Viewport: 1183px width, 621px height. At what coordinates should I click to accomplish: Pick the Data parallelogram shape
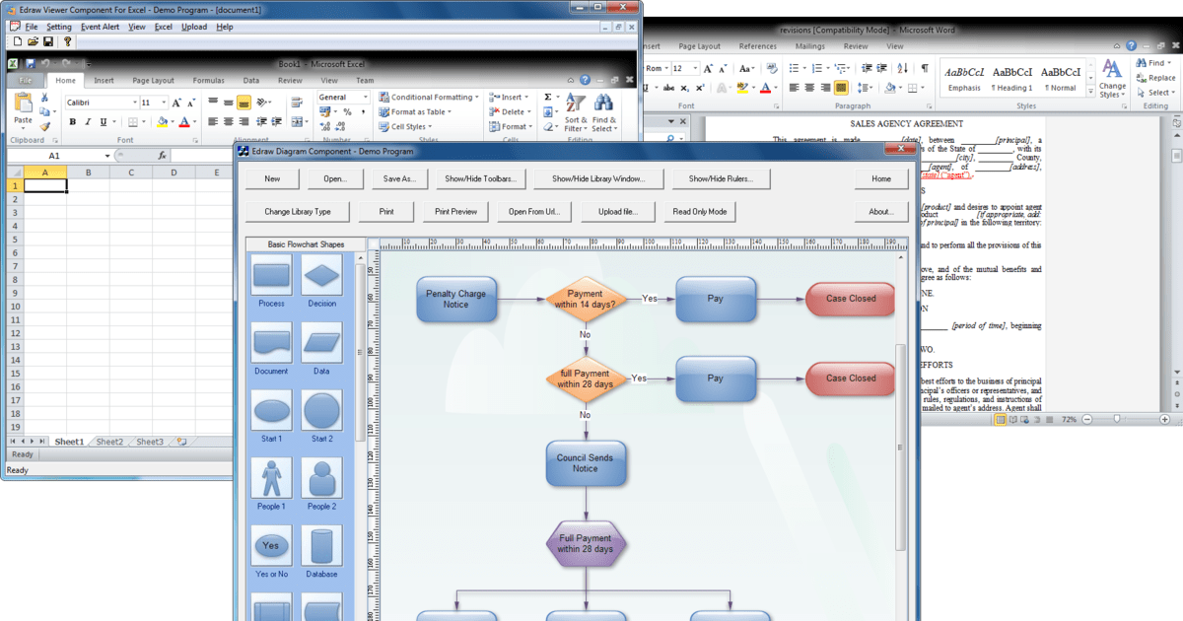321,343
